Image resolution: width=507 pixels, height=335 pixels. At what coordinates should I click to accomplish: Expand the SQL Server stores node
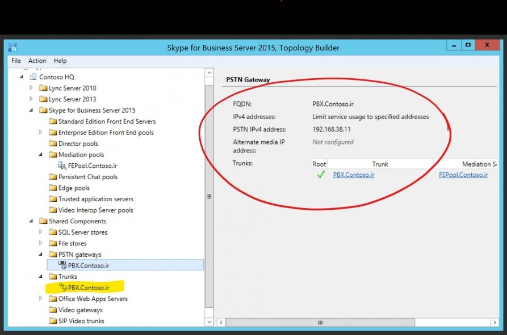click(40, 232)
